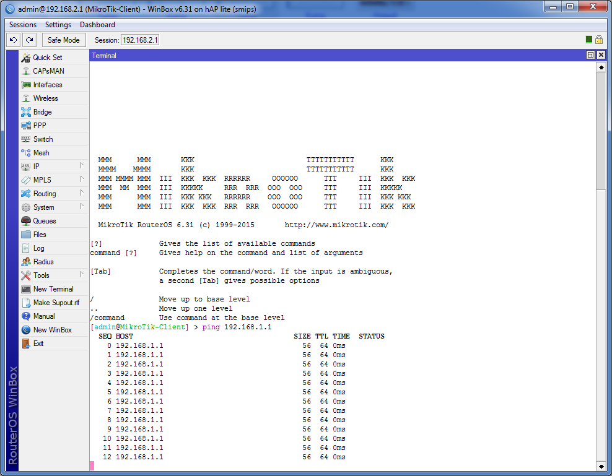Viewport: 612px width, 476px height.
Task: Open the Radius menu icon
Action: coord(26,262)
